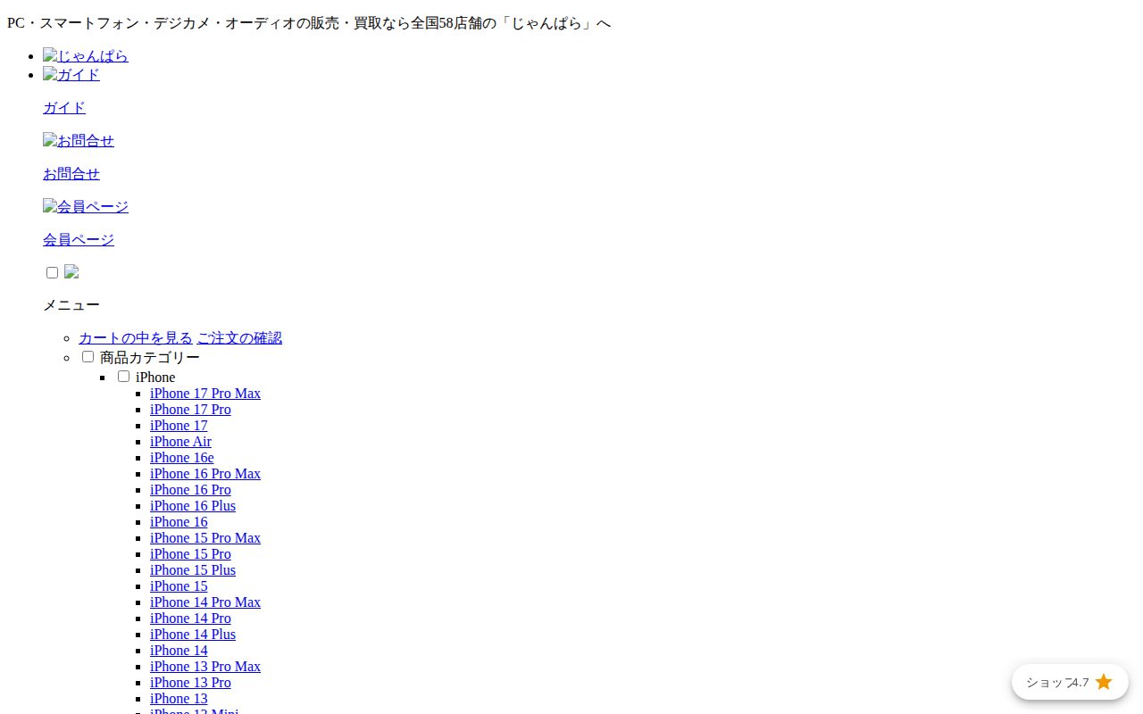Select iPhone 16 Plus link

point(193,506)
